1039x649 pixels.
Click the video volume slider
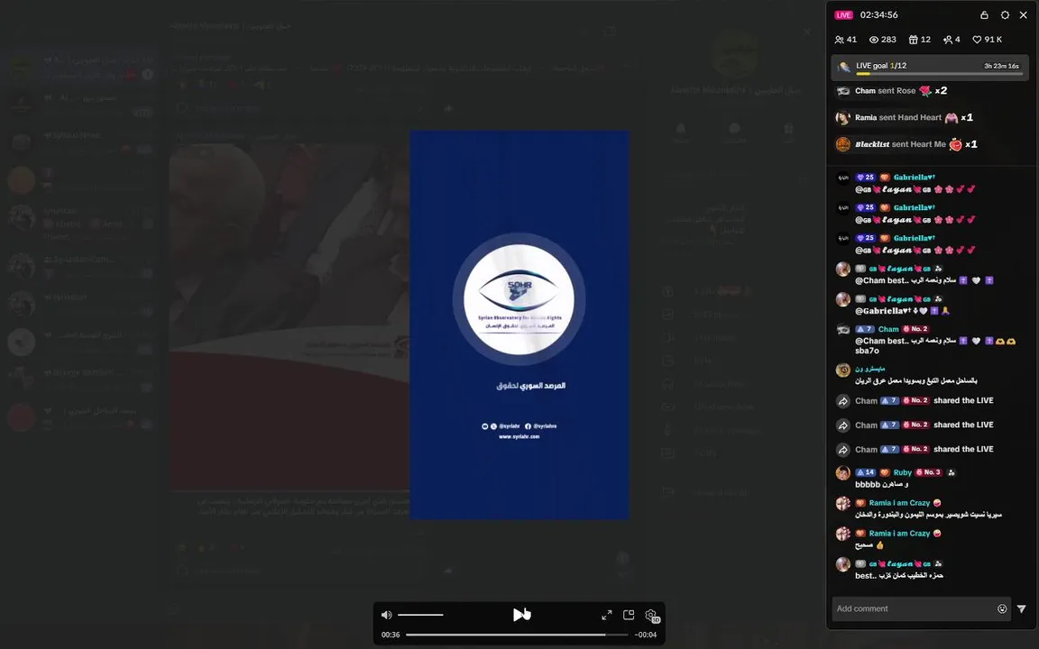(421, 615)
